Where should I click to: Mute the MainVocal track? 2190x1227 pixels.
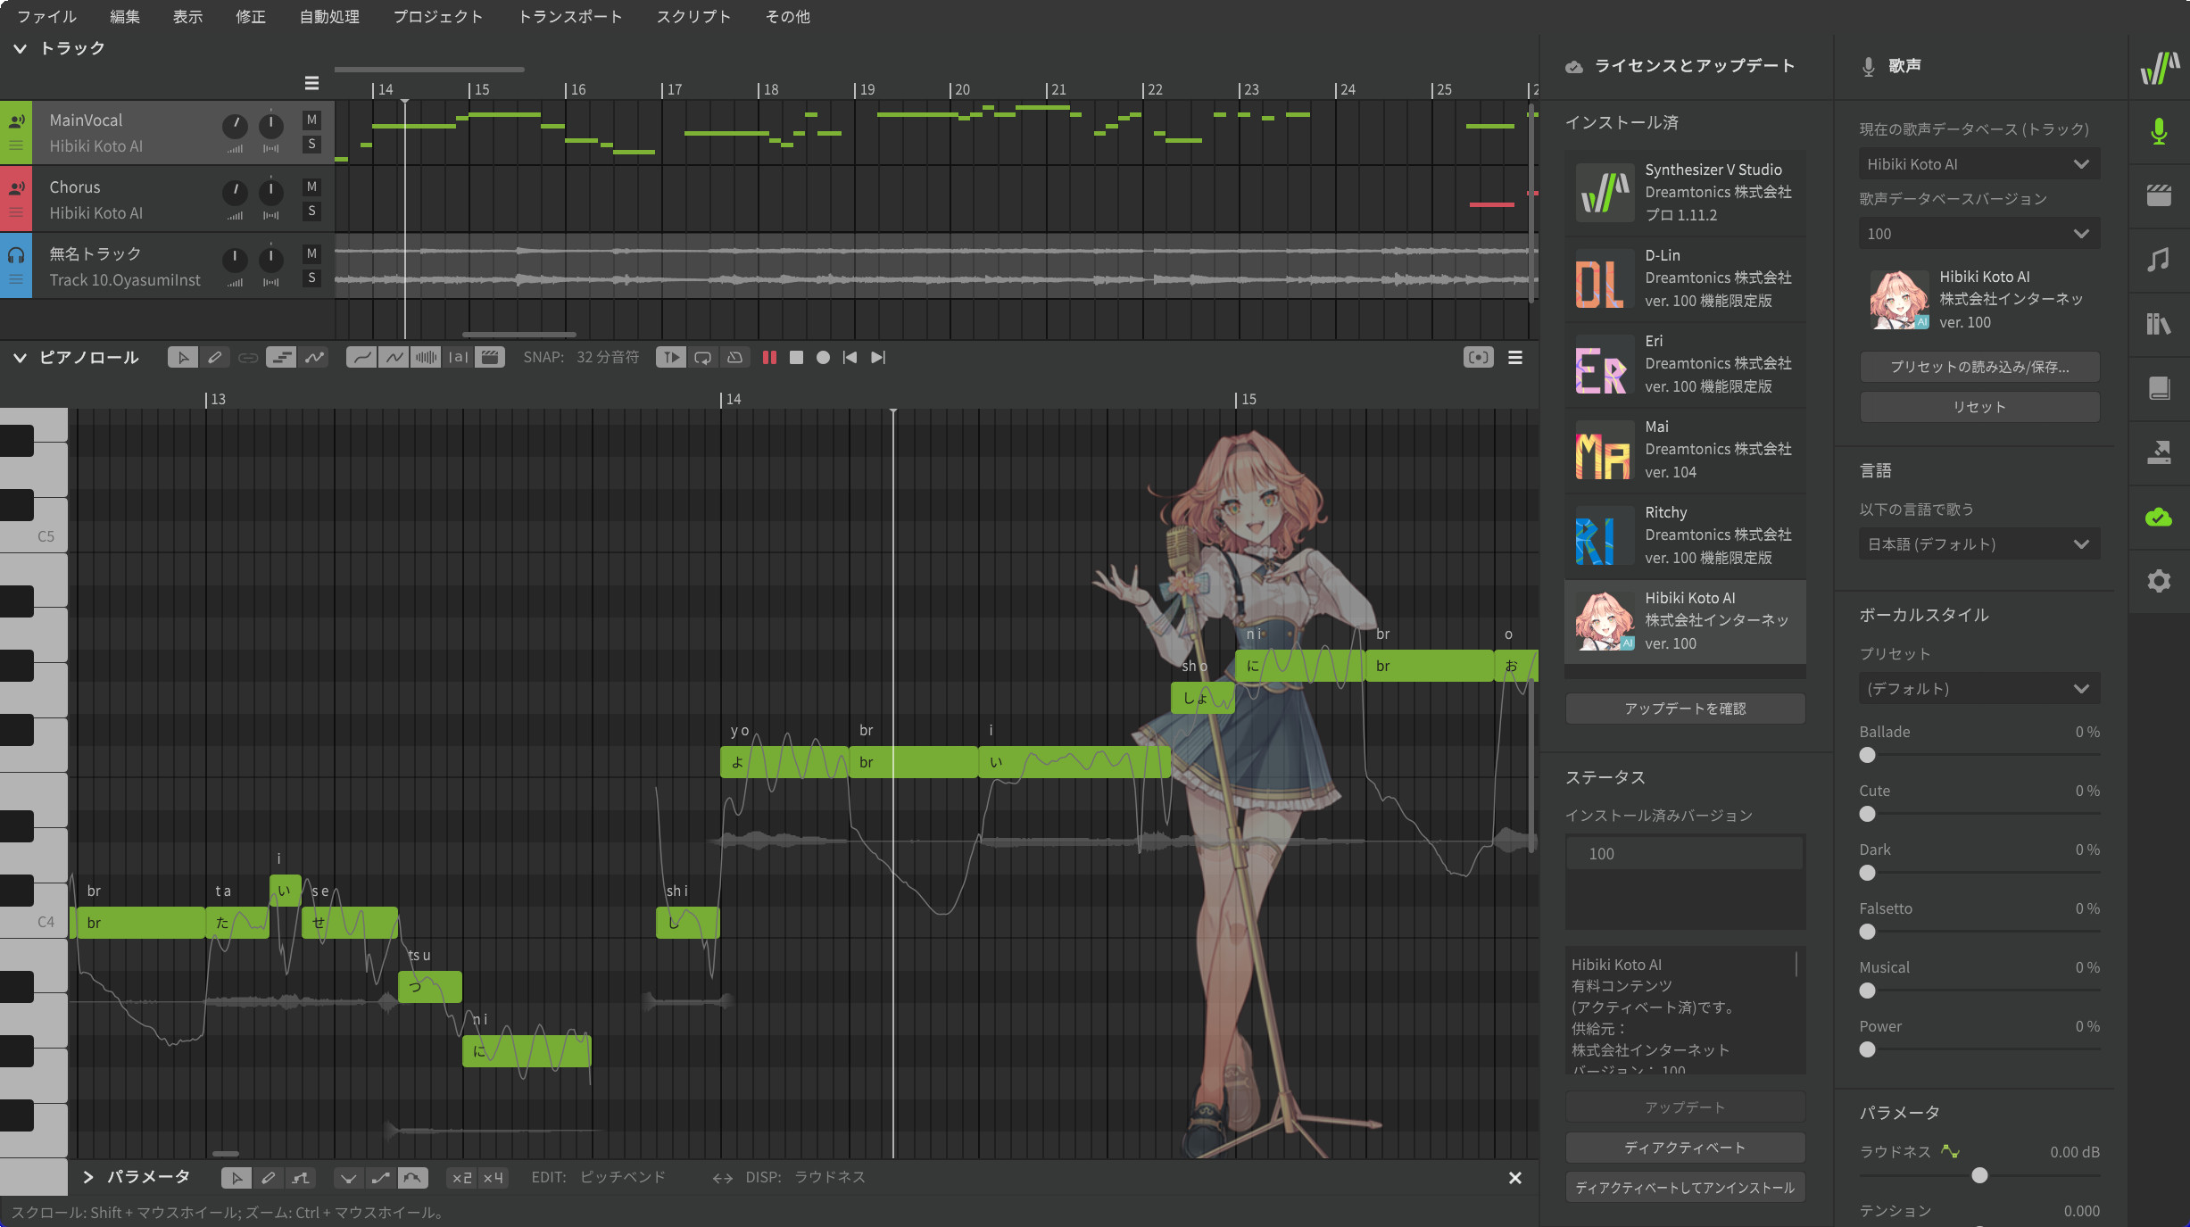[311, 120]
